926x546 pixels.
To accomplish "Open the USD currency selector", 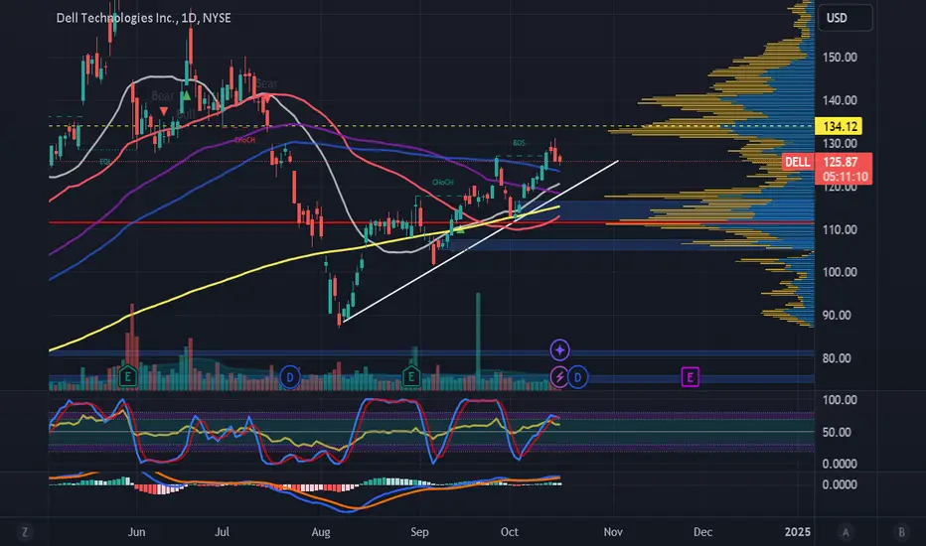I will pos(846,18).
